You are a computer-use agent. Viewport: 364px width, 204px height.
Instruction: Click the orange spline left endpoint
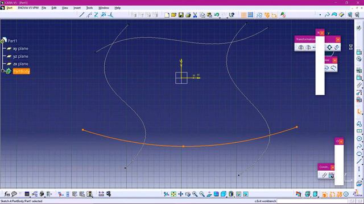coord(83,130)
